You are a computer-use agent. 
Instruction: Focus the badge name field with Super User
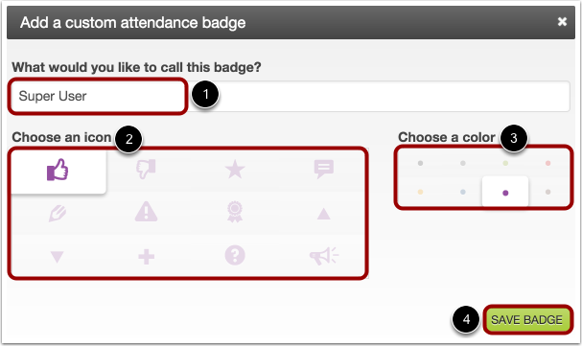pyautogui.click(x=291, y=96)
